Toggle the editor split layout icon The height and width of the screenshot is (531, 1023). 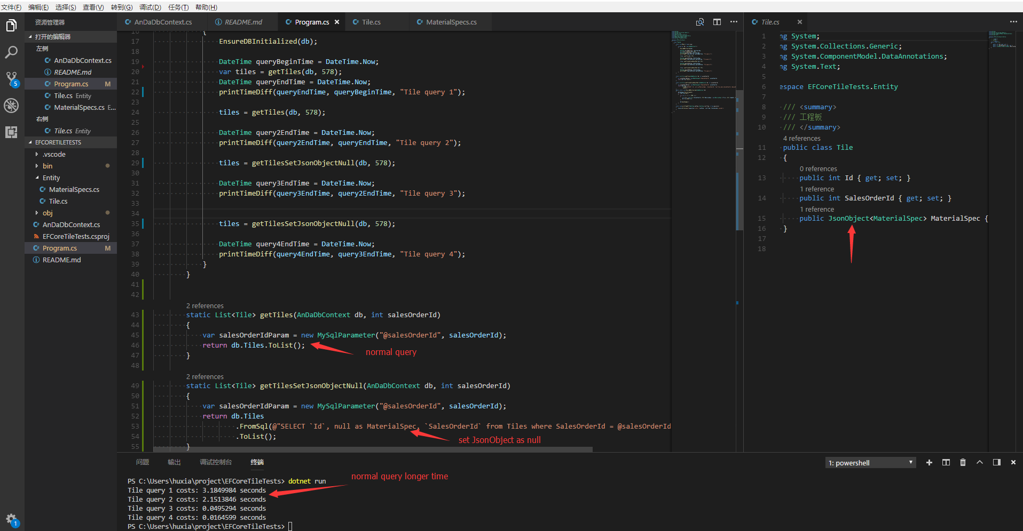pos(717,22)
